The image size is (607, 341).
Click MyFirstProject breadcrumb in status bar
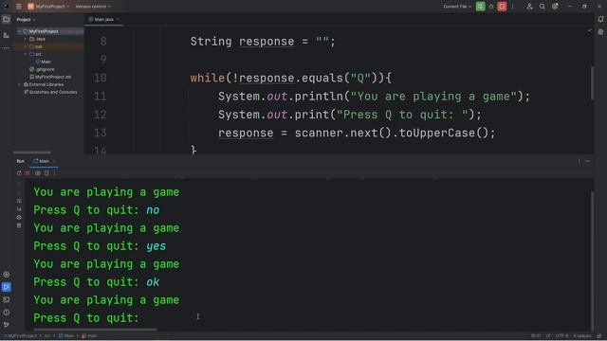point(22,336)
